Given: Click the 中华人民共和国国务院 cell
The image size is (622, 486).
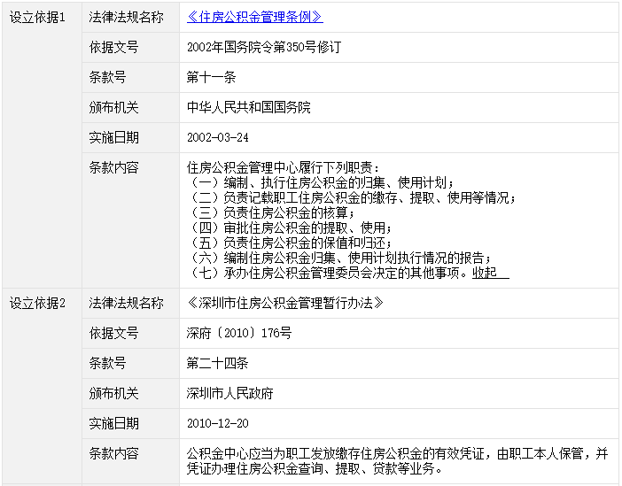Looking at the screenshot, I should click(x=248, y=107).
